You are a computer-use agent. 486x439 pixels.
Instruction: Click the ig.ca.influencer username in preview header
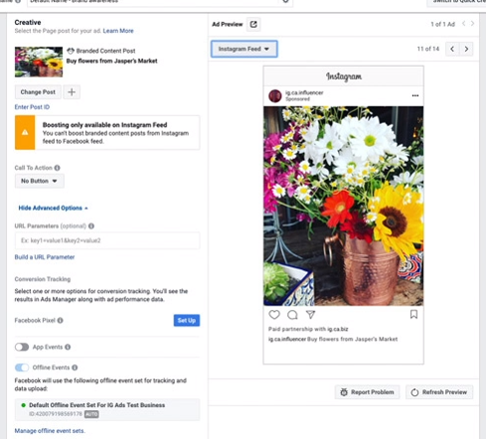[304, 92]
